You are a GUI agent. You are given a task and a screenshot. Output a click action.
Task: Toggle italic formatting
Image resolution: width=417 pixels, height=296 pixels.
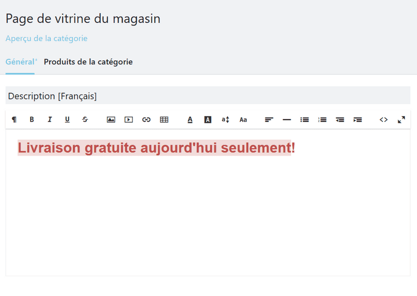(x=49, y=120)
